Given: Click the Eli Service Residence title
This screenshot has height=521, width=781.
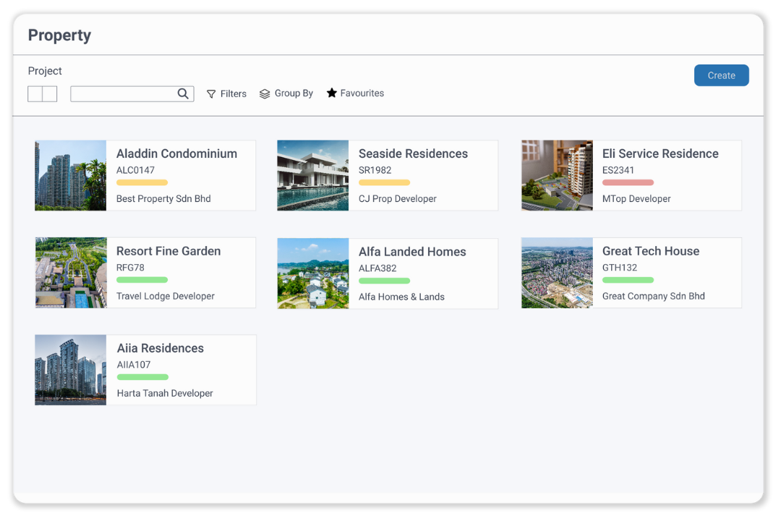Looking at the screenshot, I should [660, 153].
